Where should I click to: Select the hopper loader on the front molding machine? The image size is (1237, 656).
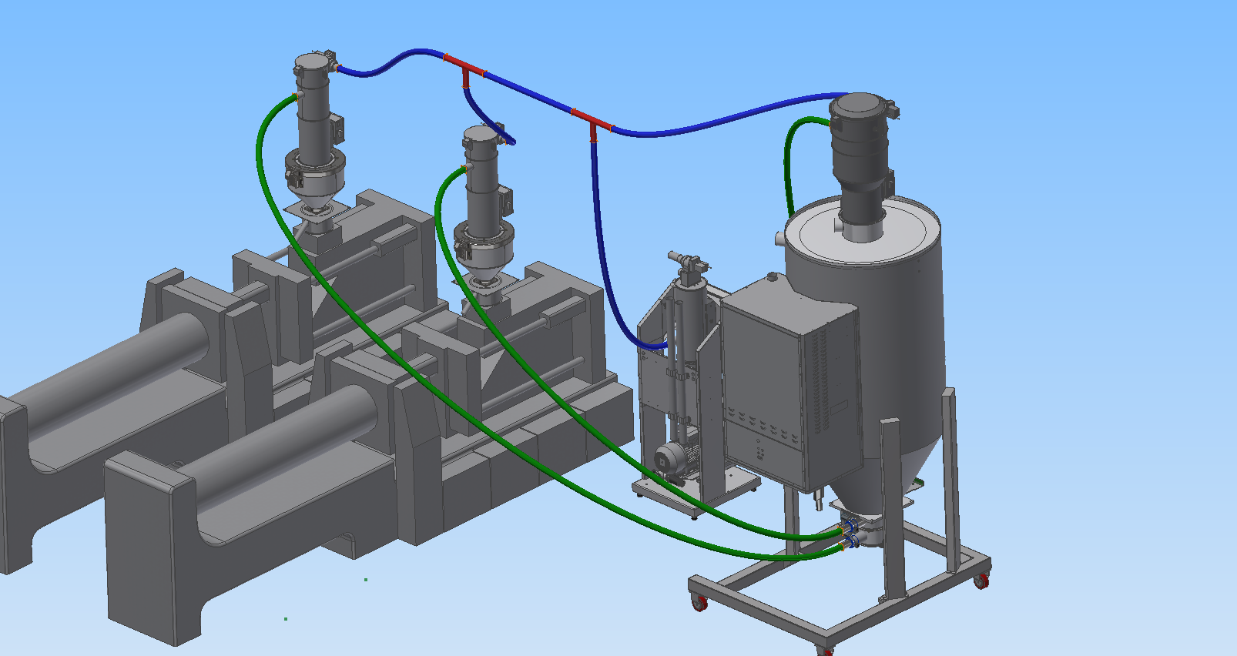(x=484, y=208)
